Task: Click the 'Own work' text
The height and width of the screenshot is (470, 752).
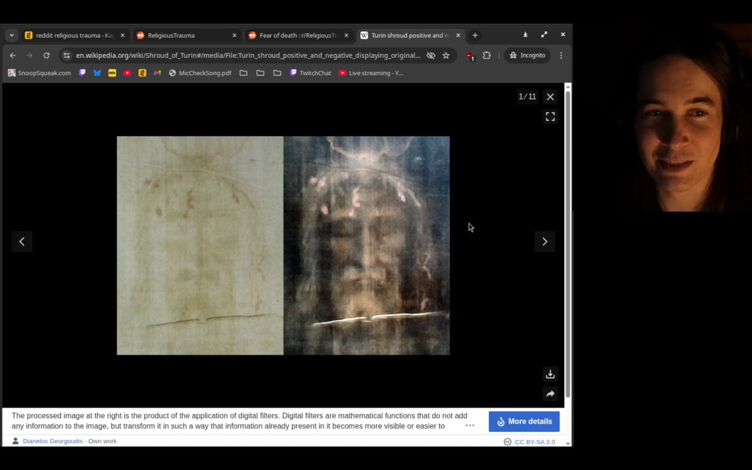Action: [x=102, y=441]
